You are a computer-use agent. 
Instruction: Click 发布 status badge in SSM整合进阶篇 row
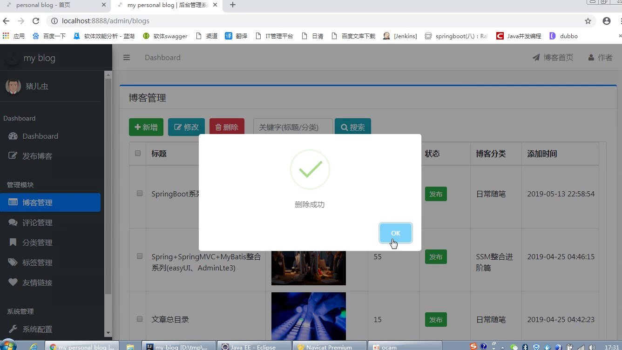[436, 257]
